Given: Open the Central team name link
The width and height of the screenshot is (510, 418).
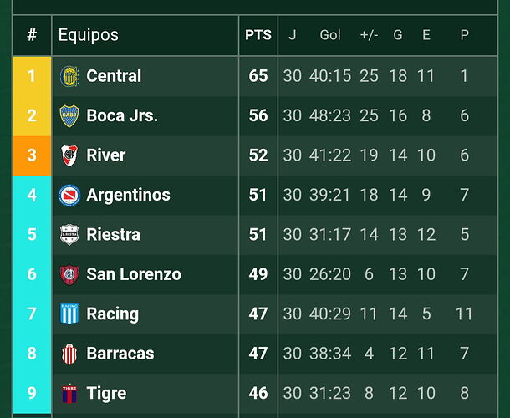Looking at the screenshot, I should click(x=114, y=76).
